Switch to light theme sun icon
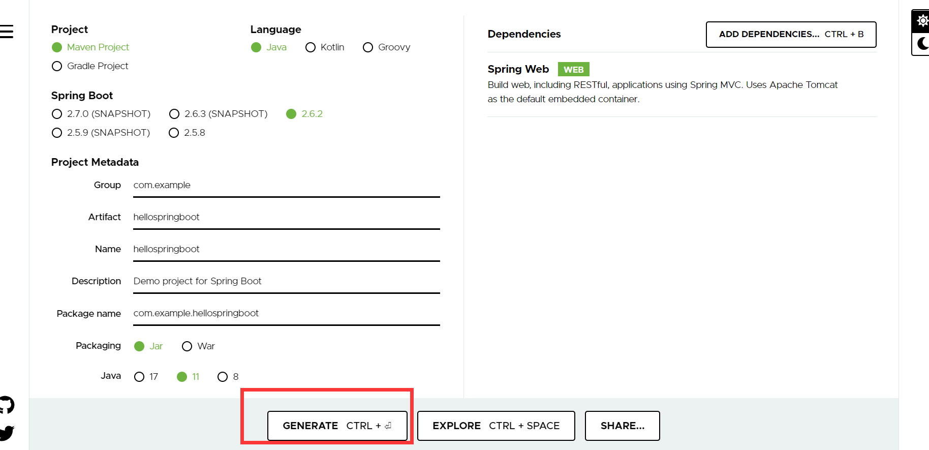The image size is (929, 450). click(x=922, y=21)
